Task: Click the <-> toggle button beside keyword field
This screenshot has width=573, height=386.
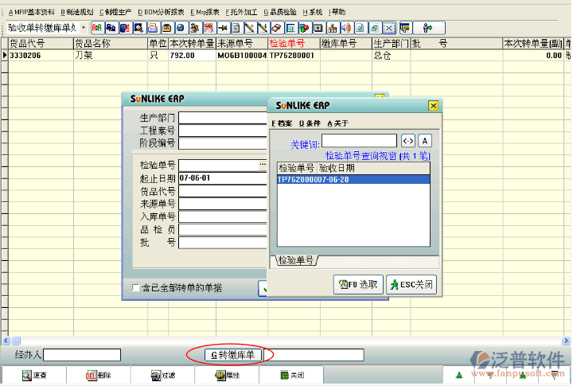Action: point(407,141)
